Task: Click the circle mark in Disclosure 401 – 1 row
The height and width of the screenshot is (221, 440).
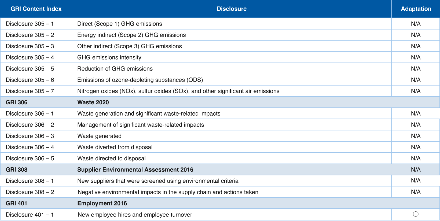Action: click(416, 214)
